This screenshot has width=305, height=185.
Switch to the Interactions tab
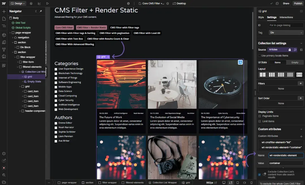tap(286, 17)
